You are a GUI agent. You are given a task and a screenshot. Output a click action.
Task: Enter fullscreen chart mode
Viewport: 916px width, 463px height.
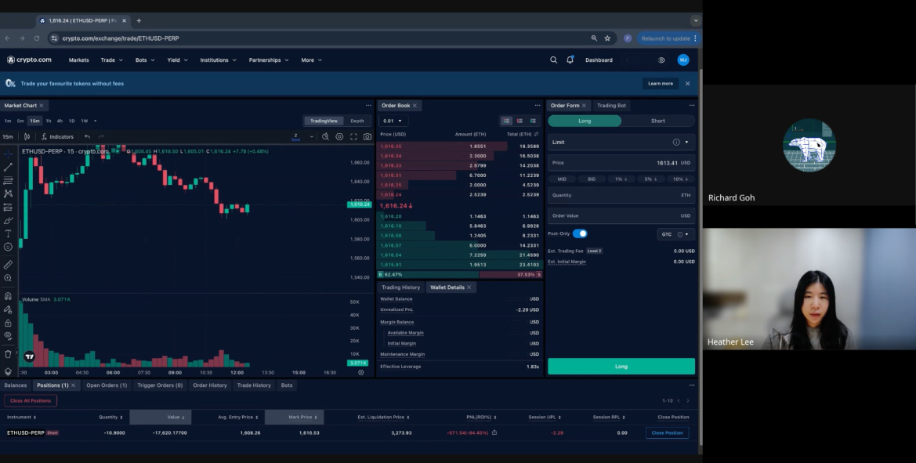click(x=353, y=136)
